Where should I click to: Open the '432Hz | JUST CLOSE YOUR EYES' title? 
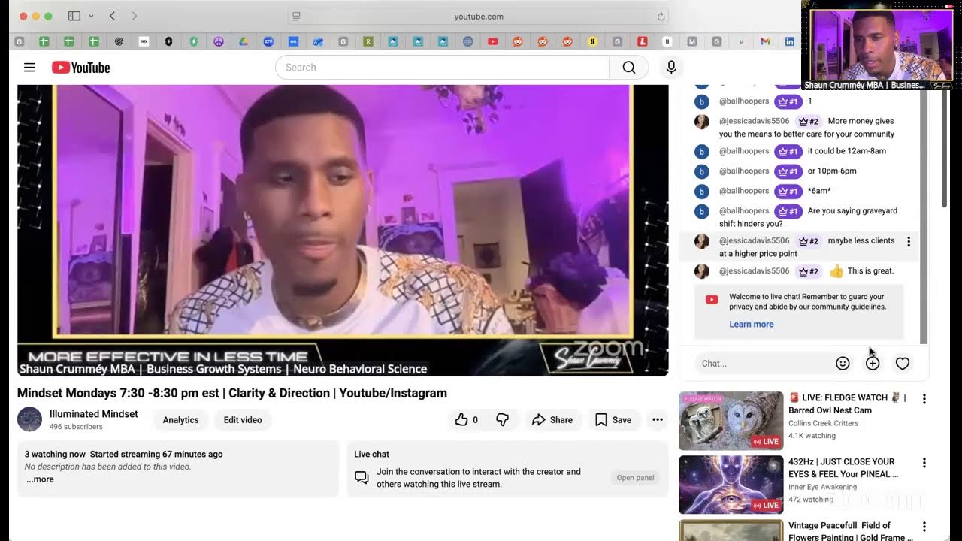(843, 467)
